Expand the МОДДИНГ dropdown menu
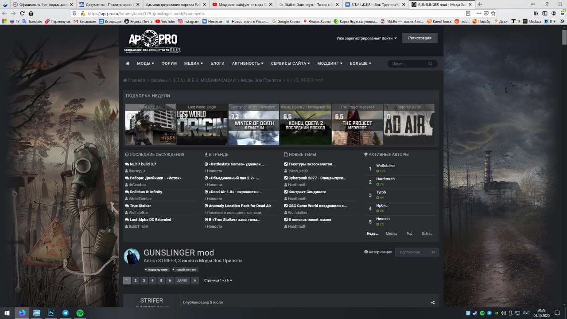Image resolution: width=567 pixels, height=319 pixels. pyautogui.click(x=330, y=63)
